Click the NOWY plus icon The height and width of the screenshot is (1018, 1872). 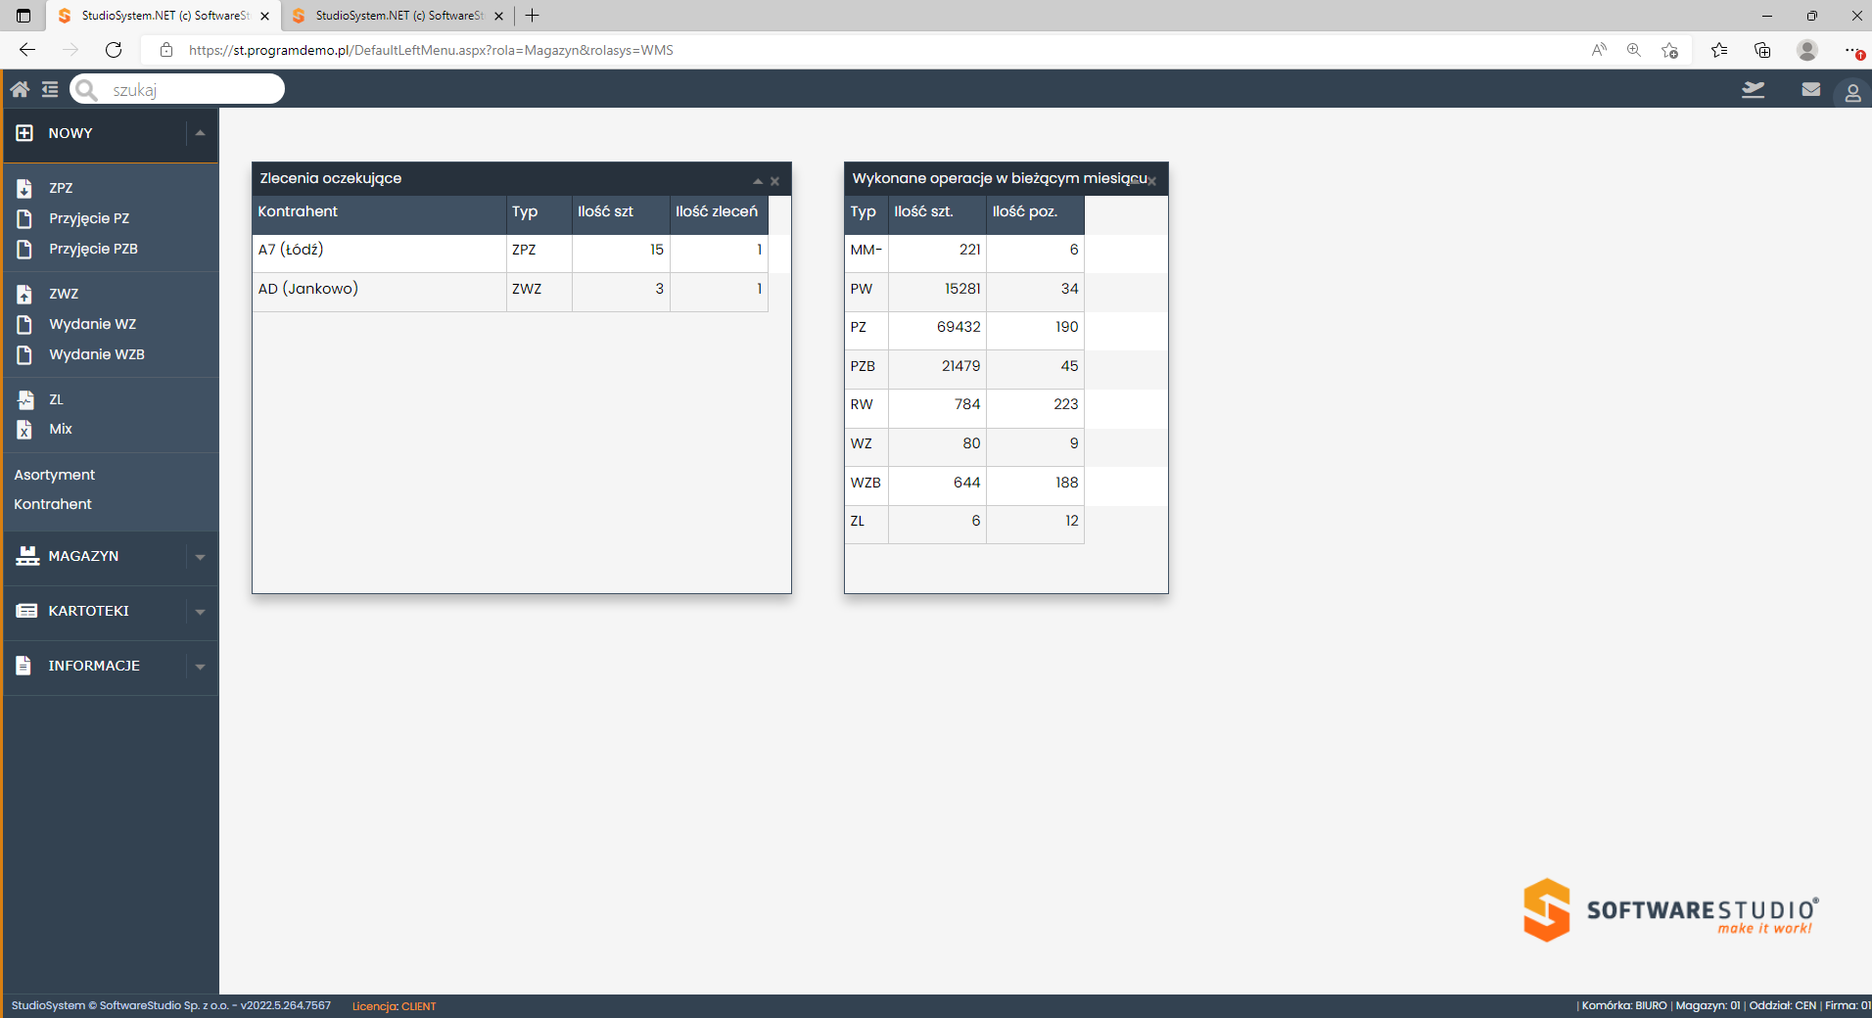(x=24, y=133)
